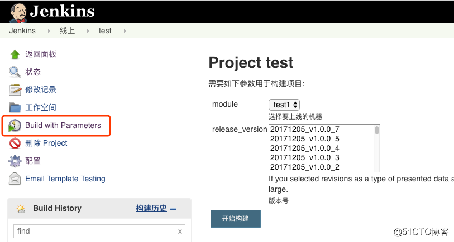Select release version 20171205_v1.0.0_7
This screenshot has height=242, width=454.
point(322,129)
